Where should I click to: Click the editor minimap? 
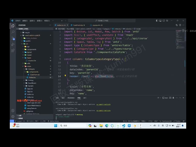pos(180,40)
